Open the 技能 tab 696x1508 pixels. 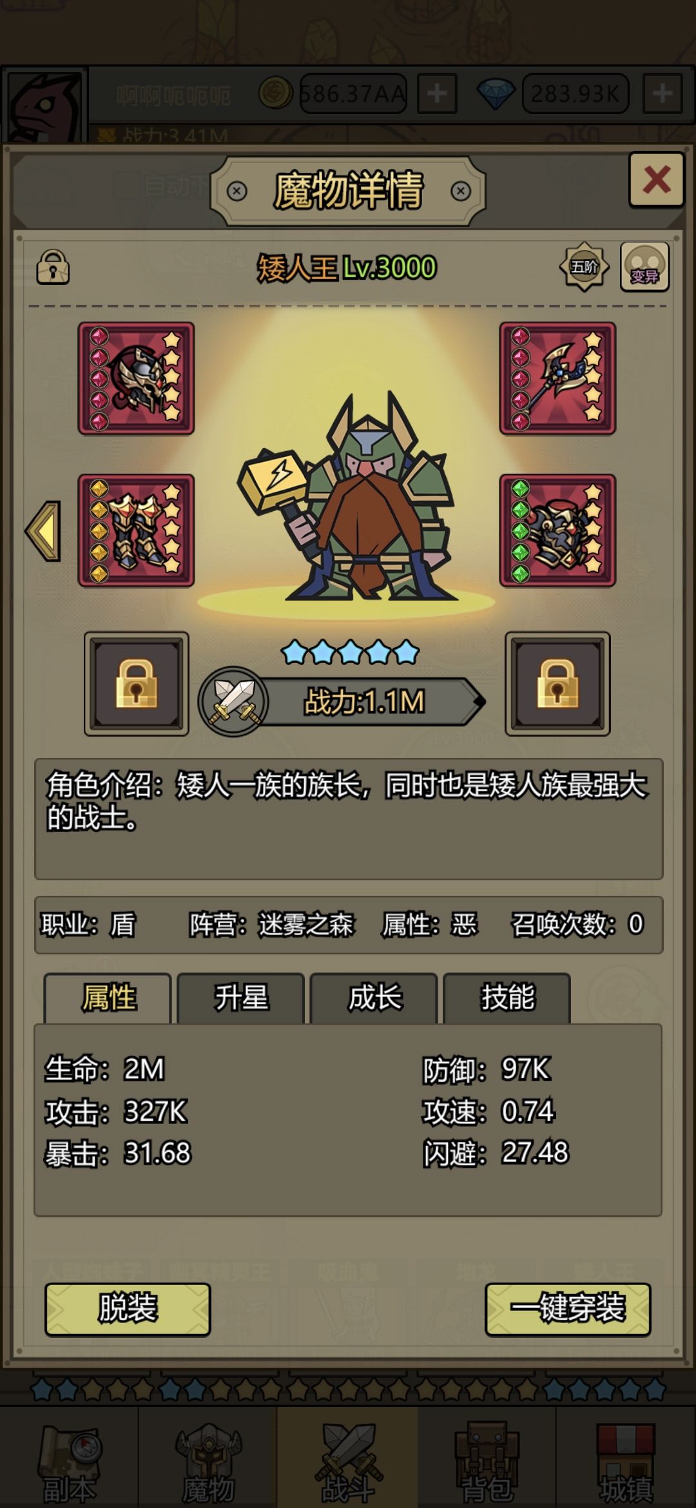click(507, 998)
